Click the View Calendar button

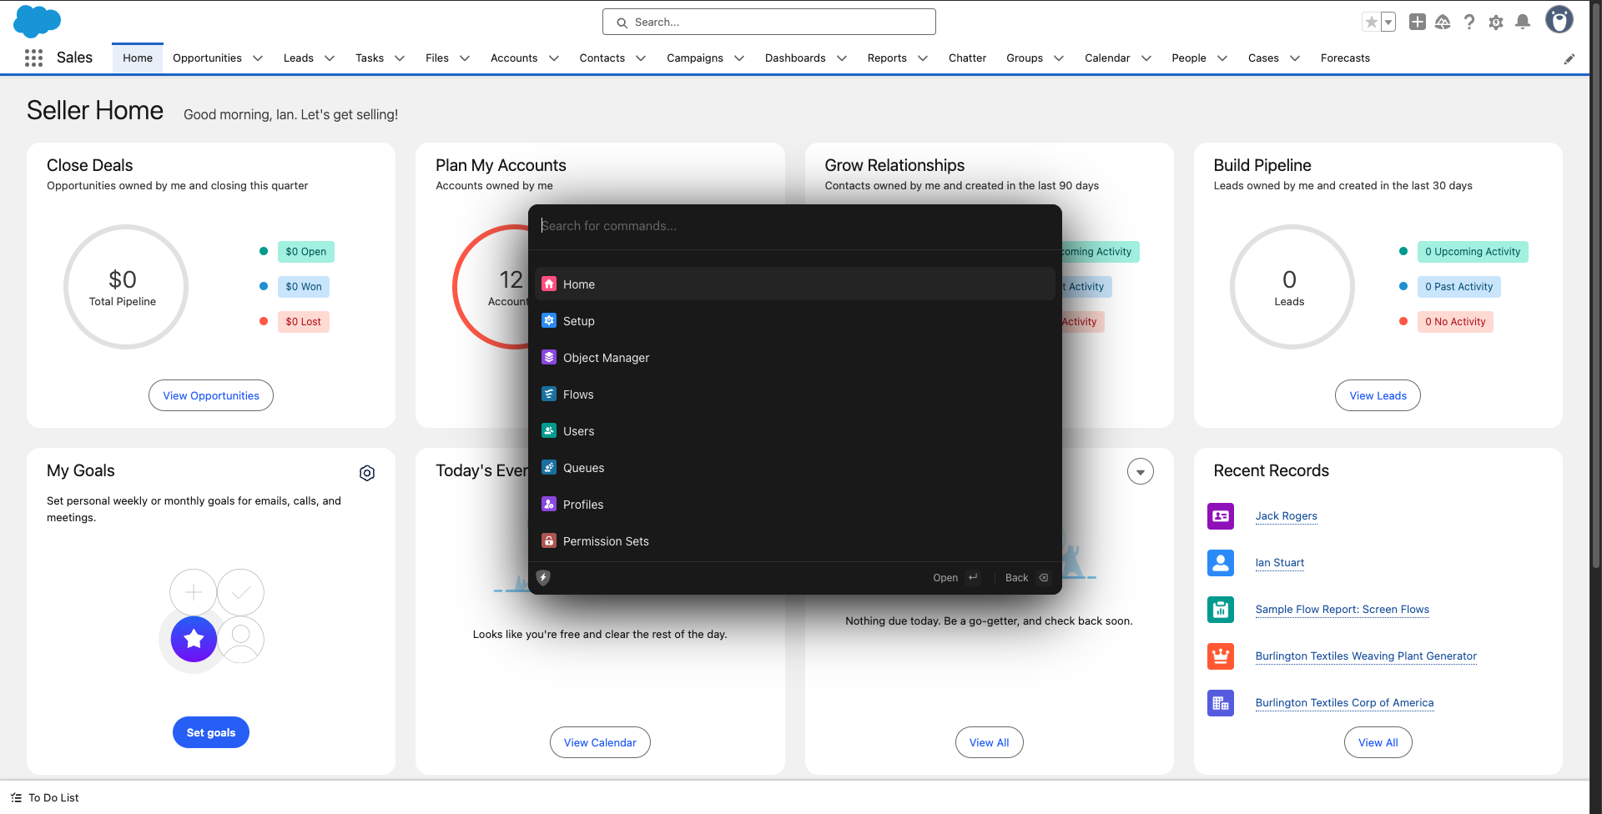pyautogui.click(x=600, y=742)
